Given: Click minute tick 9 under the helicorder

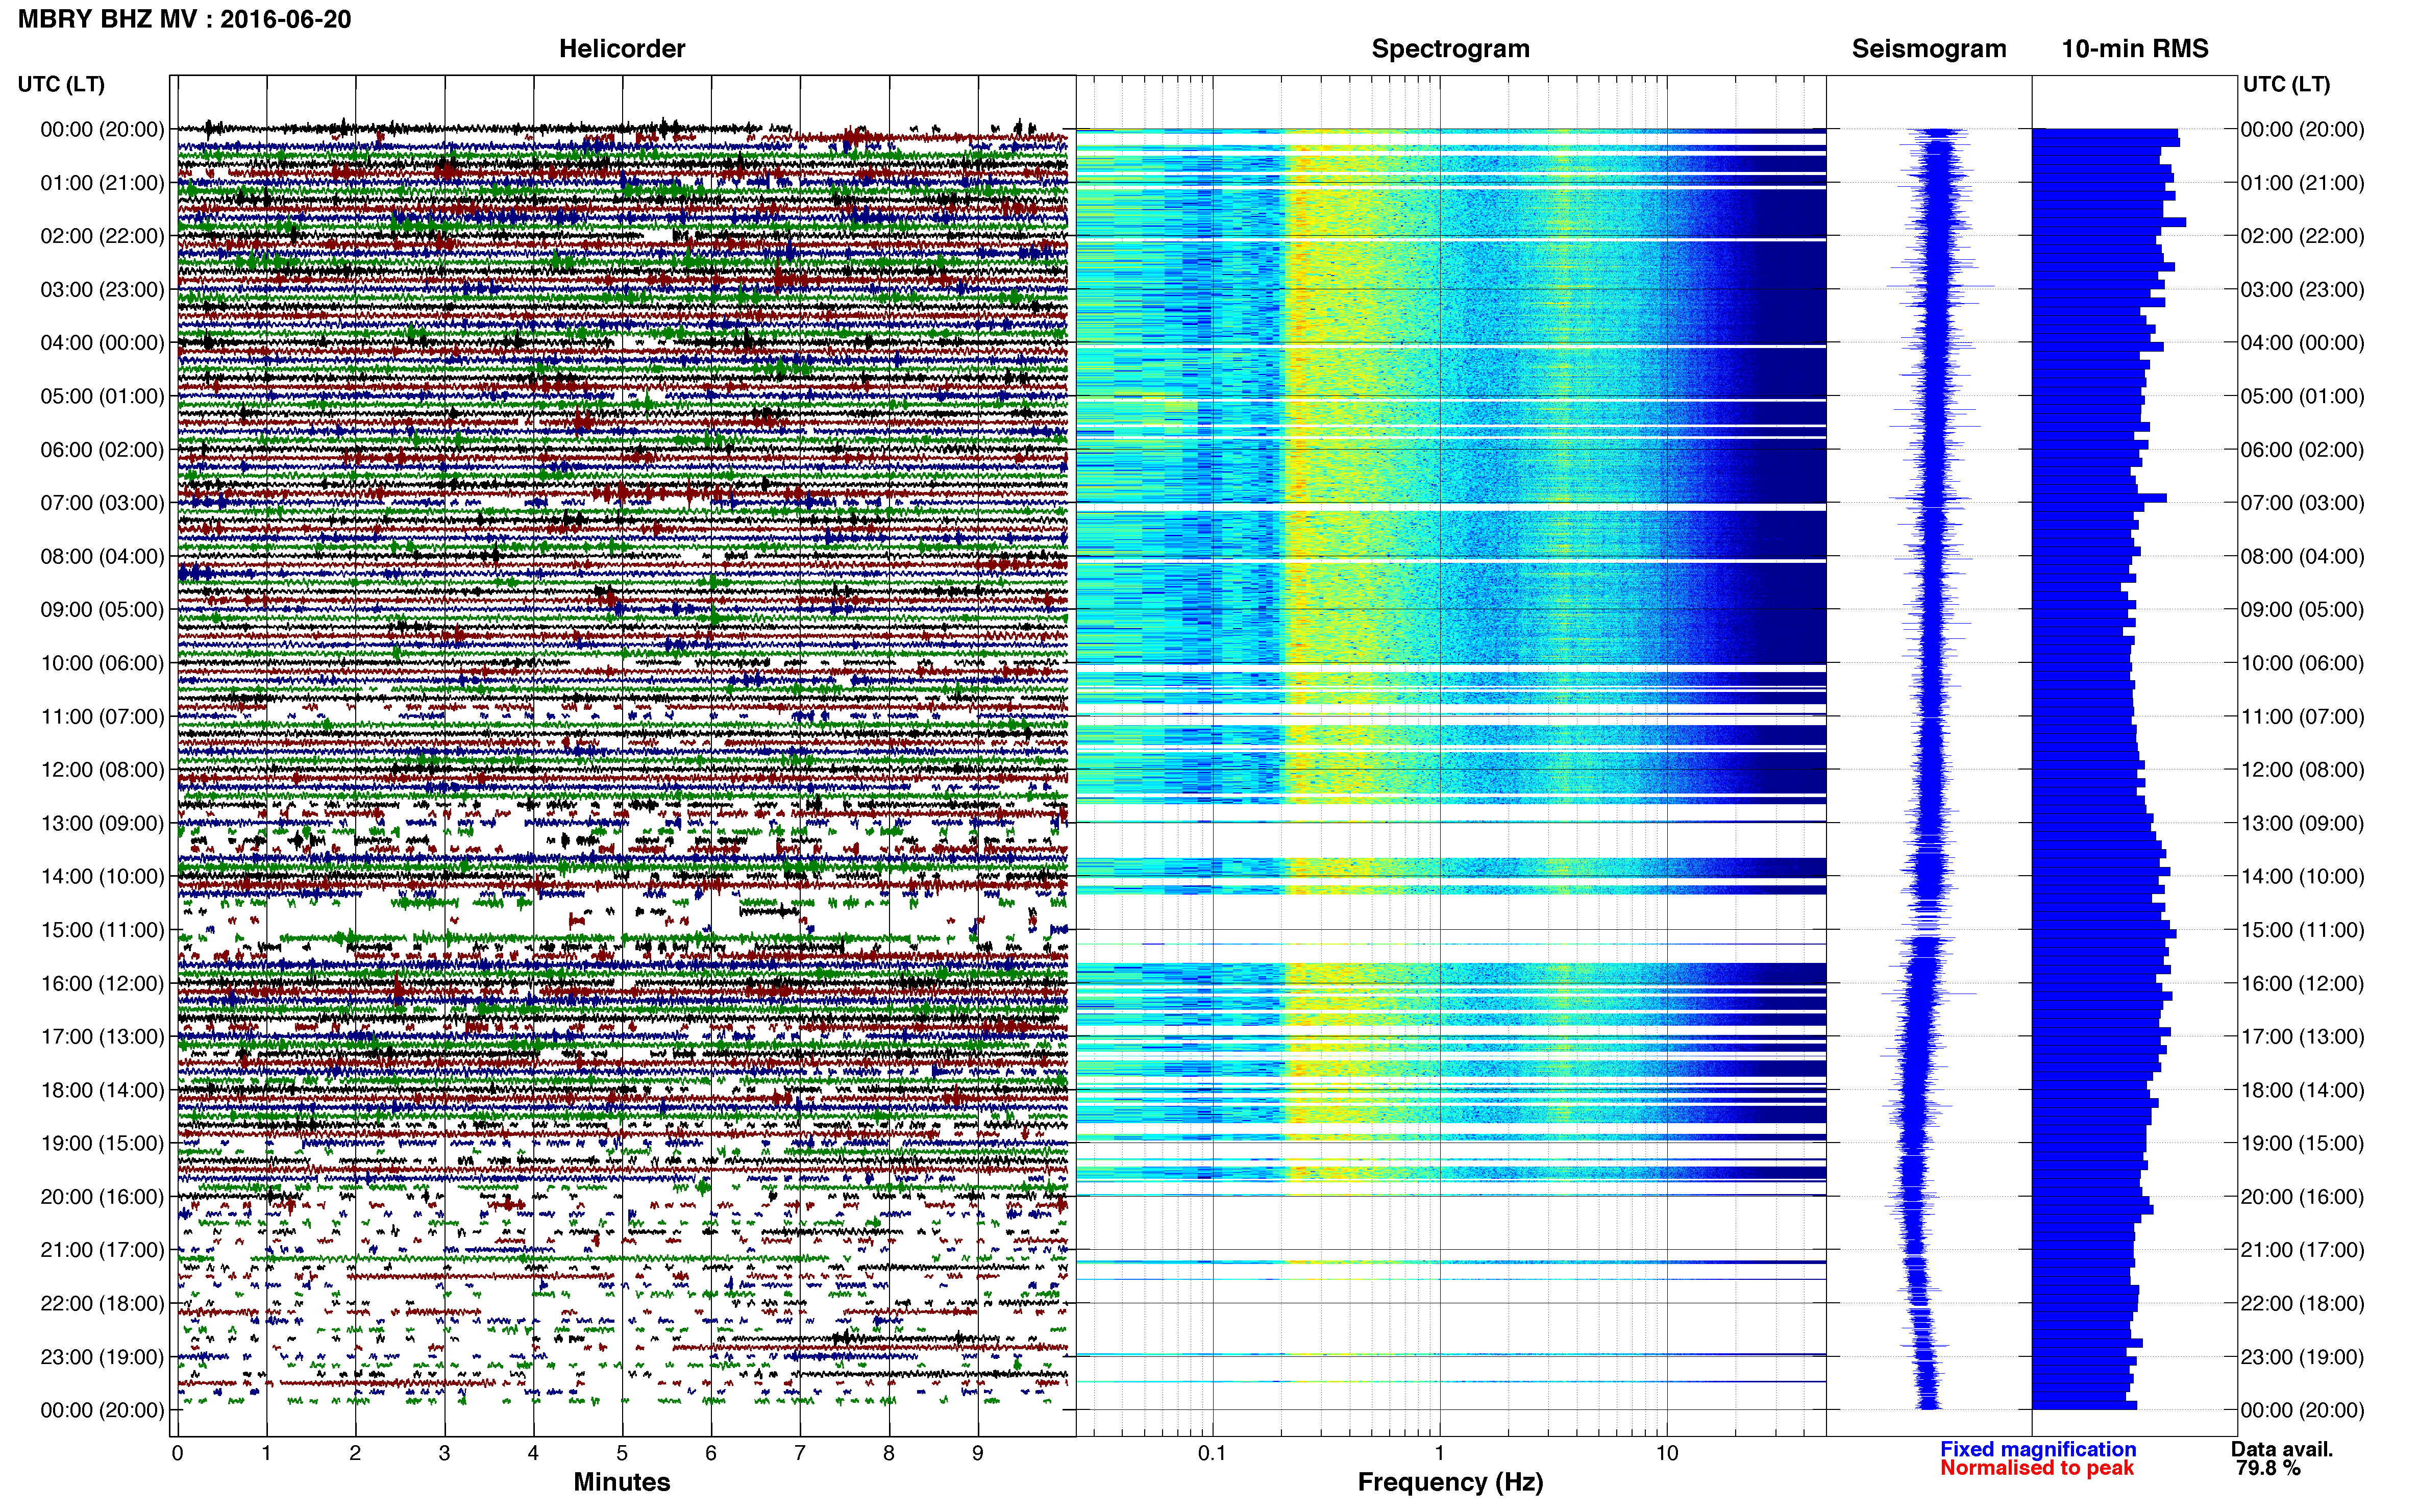Looking at the screenshot, I should tap(977, 1453).
